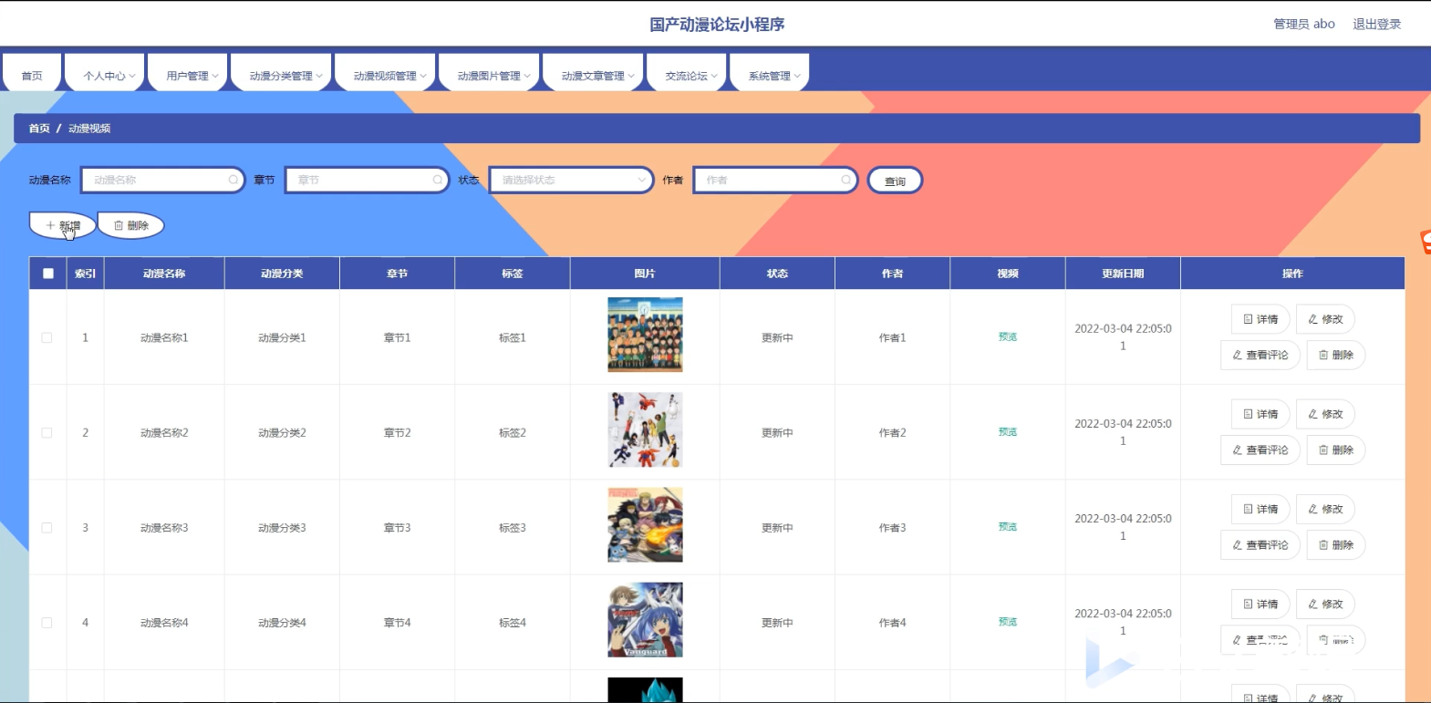Screen dimensions: 1431x703
Task: View comments 查看评论 for 动漫名称3
Action: tap(1260, 544)
